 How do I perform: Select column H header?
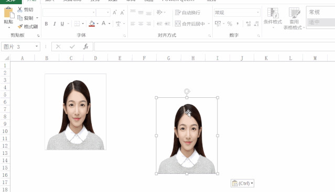pyautogui.click(x=193, y=58)
